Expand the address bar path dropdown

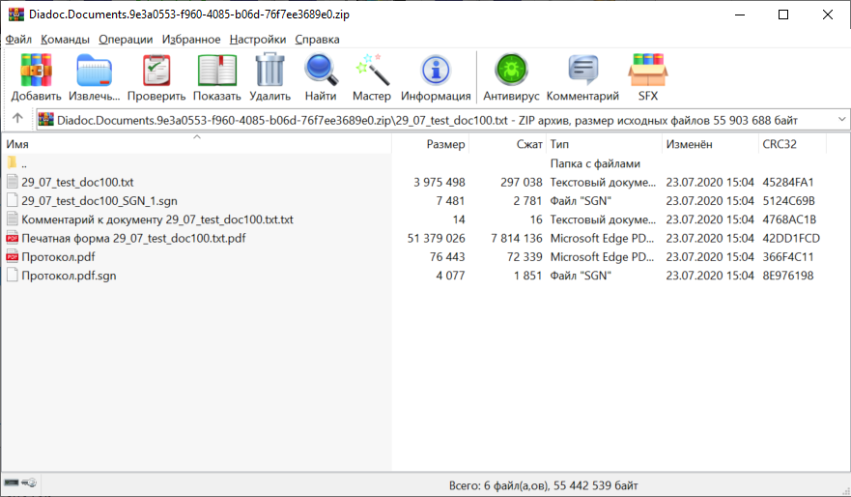tap(841, 119)
